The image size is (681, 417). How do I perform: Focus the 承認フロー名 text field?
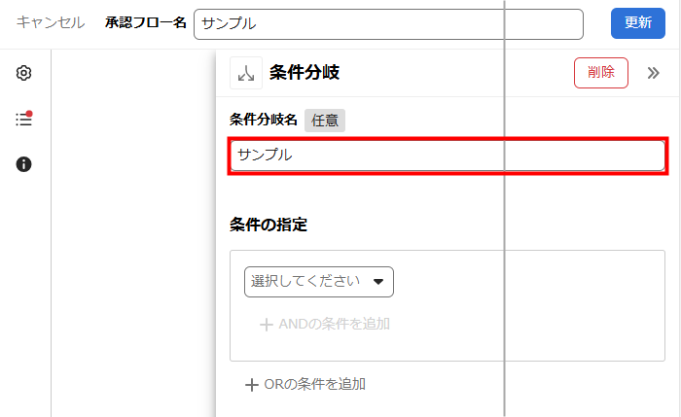point(388,23)
